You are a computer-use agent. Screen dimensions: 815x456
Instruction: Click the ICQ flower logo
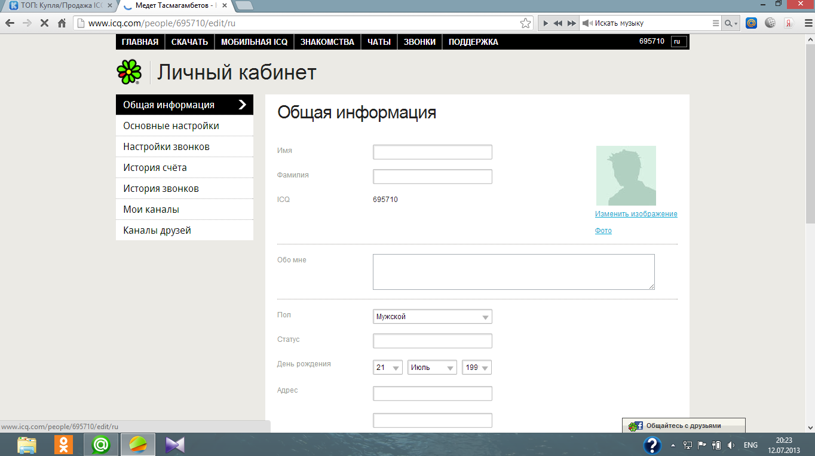point(129,72)
